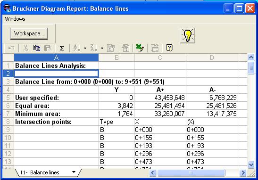The width and height of the screenshot is (258, 180).
Task: Click the value 3,842
Action: (x=125, y=106)
